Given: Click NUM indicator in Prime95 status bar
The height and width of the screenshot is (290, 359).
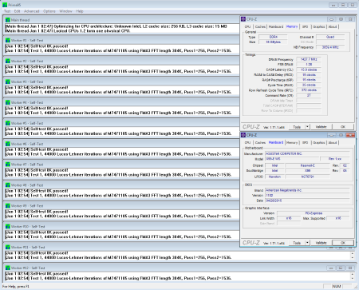Looking at the screenshot, I should click(337, 287).
